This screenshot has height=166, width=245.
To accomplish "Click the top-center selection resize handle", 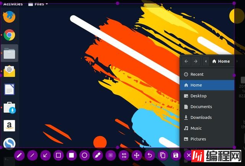I will tap(118, 3).
